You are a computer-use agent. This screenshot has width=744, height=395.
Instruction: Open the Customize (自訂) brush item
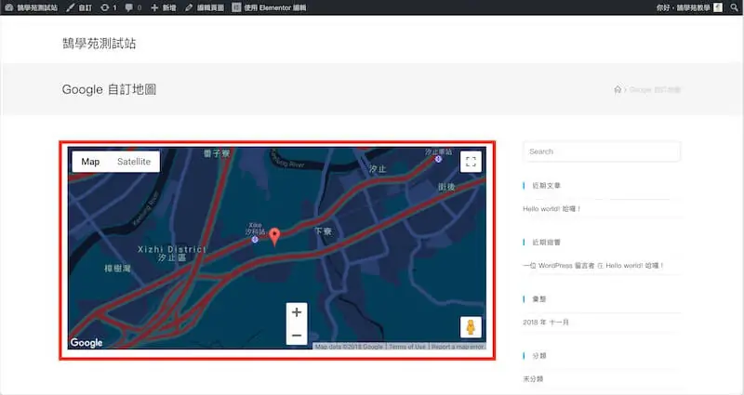79,7
